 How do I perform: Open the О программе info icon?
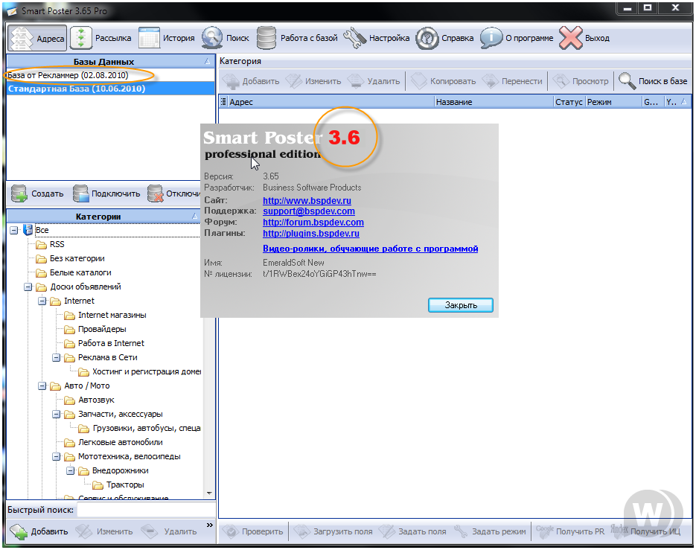tap(491, 38)
